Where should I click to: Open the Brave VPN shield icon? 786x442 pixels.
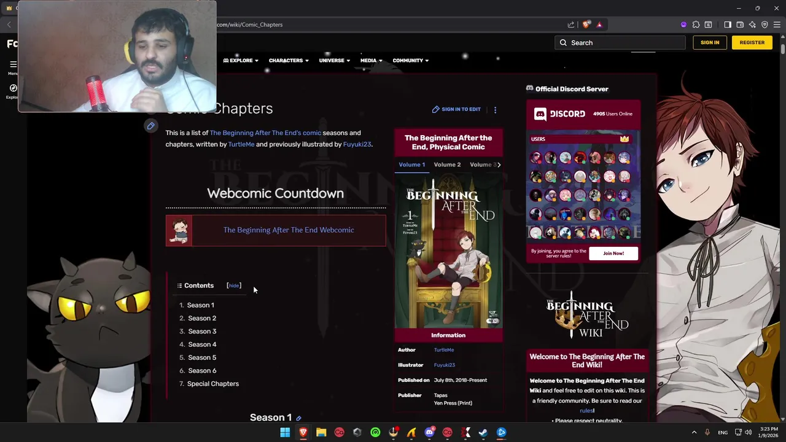pyautogui.click(x=765, y=25)
